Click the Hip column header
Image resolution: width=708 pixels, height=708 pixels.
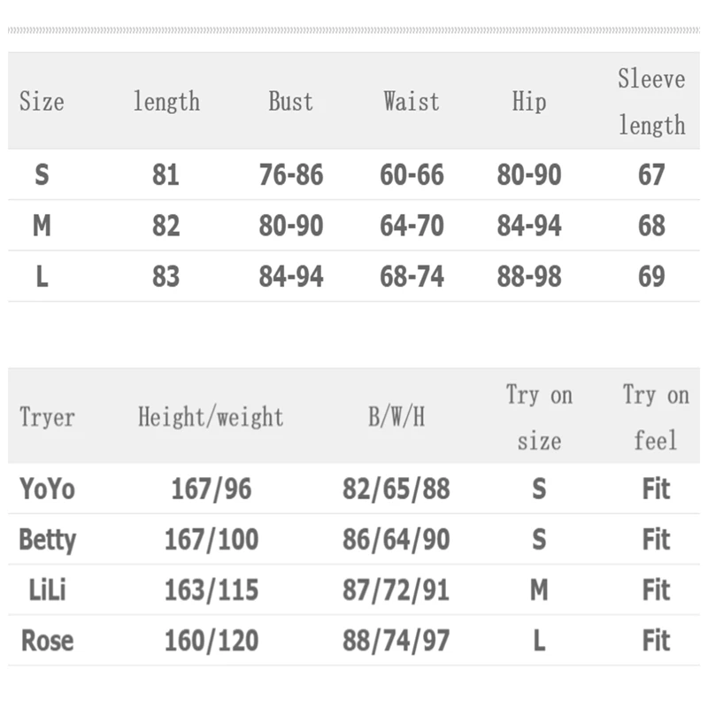[x=528, y=101]
